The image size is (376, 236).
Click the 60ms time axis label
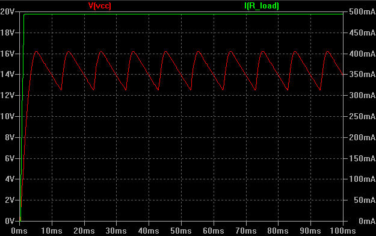pyautogui.click(x=214, y=231)
